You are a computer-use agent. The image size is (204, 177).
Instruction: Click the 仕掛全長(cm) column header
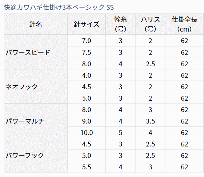coord(185,24)
